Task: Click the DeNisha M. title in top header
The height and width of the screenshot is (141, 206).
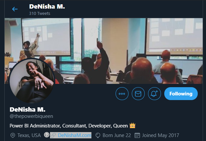Action: (x=47, y=7)
